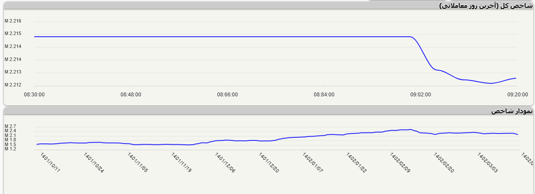Click the شاخص کل panel header title
Viewport: 535px width, 194px height.
tap(485, 6)
